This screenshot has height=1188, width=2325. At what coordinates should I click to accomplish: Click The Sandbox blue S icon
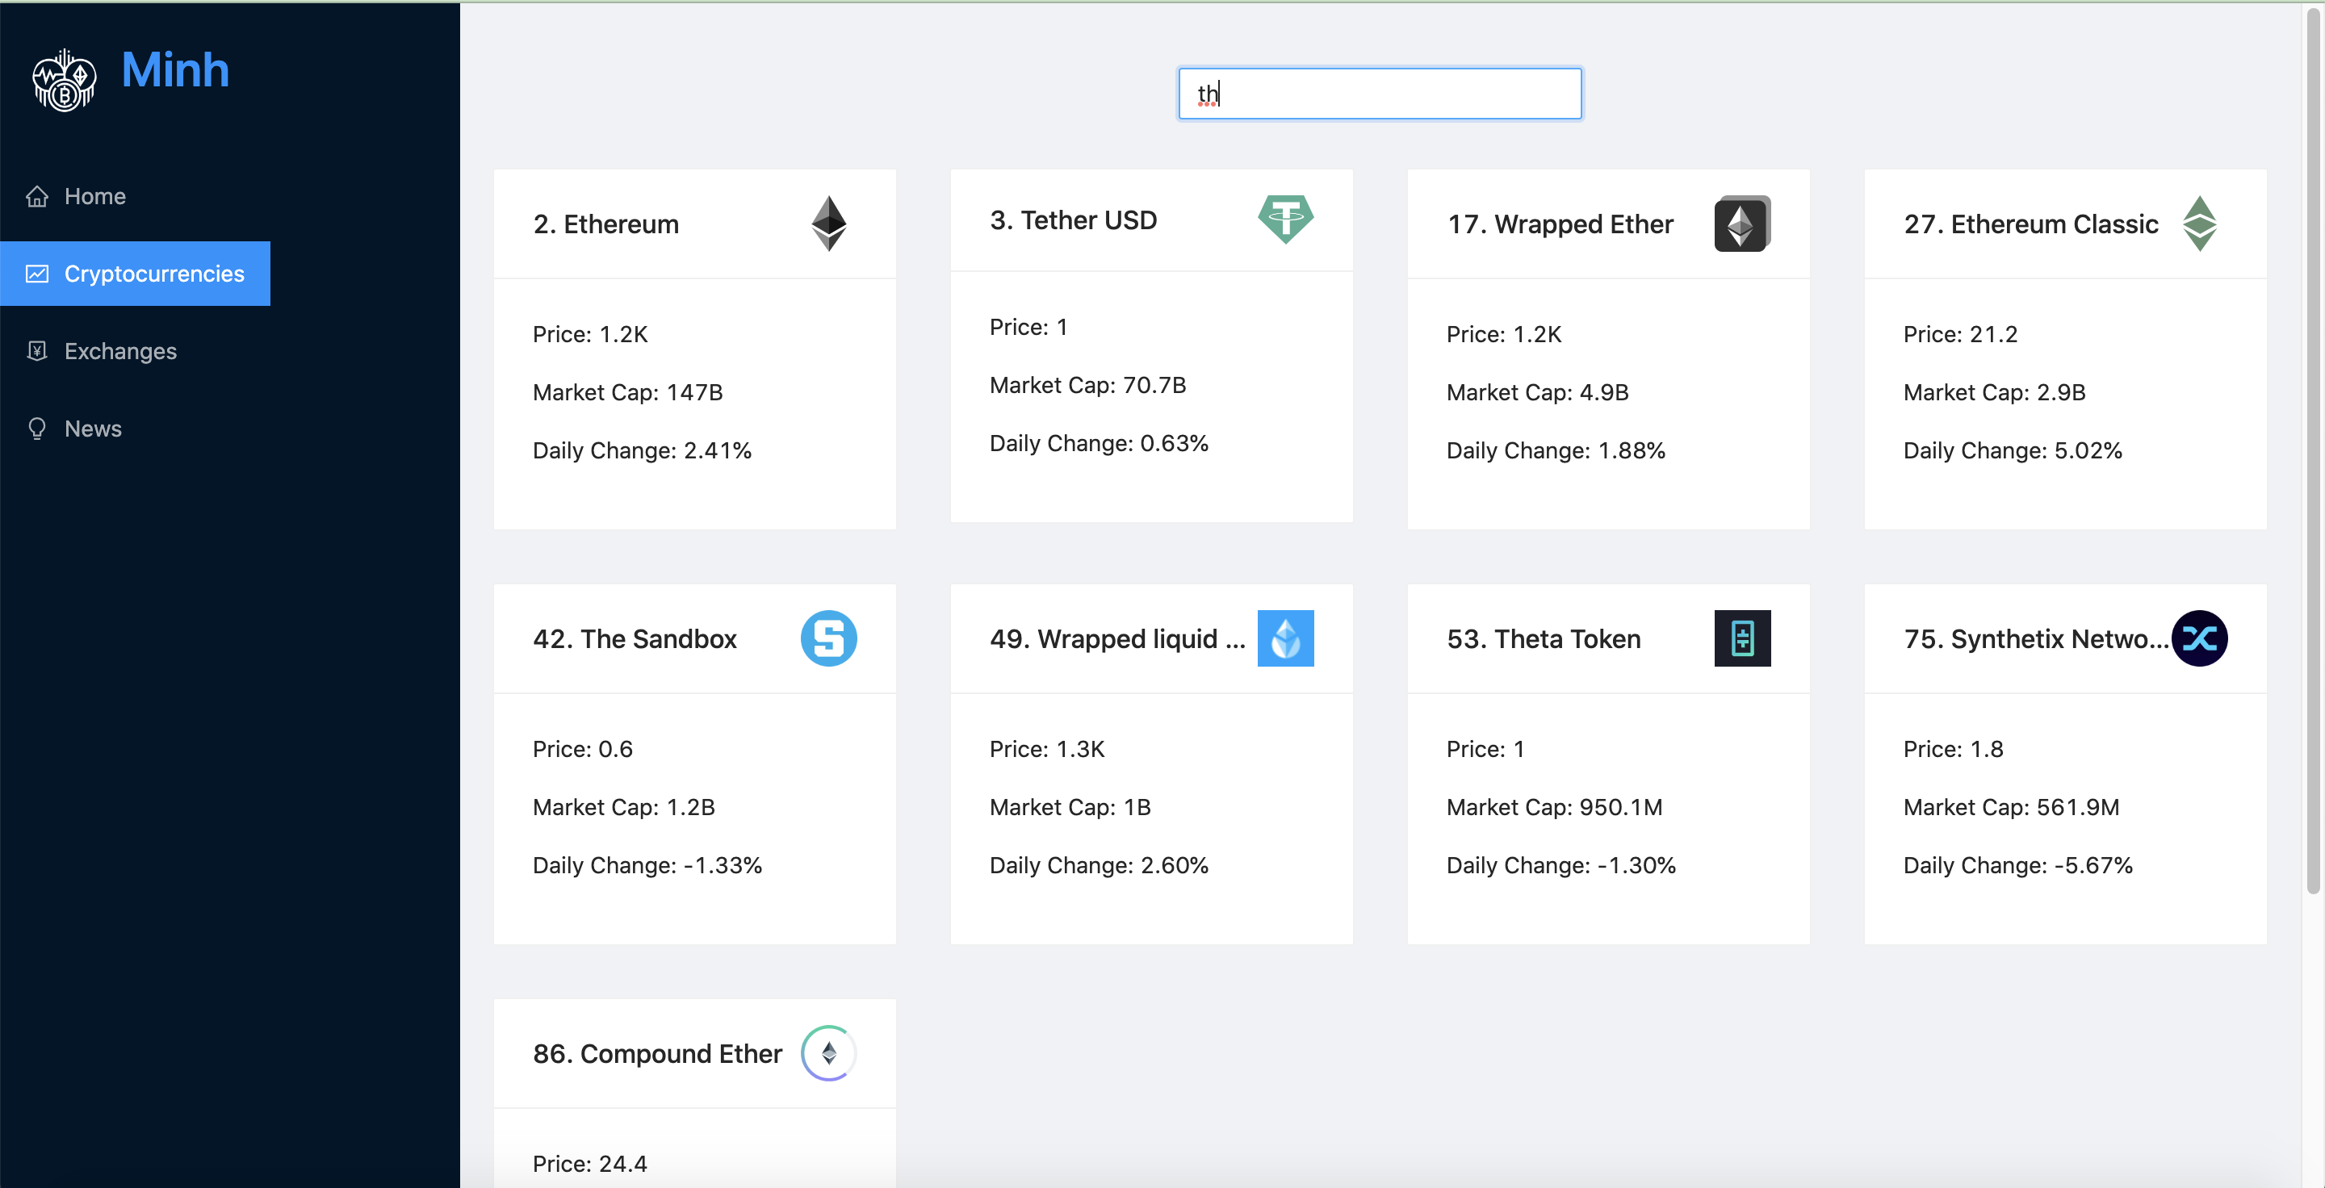[827, 638]
